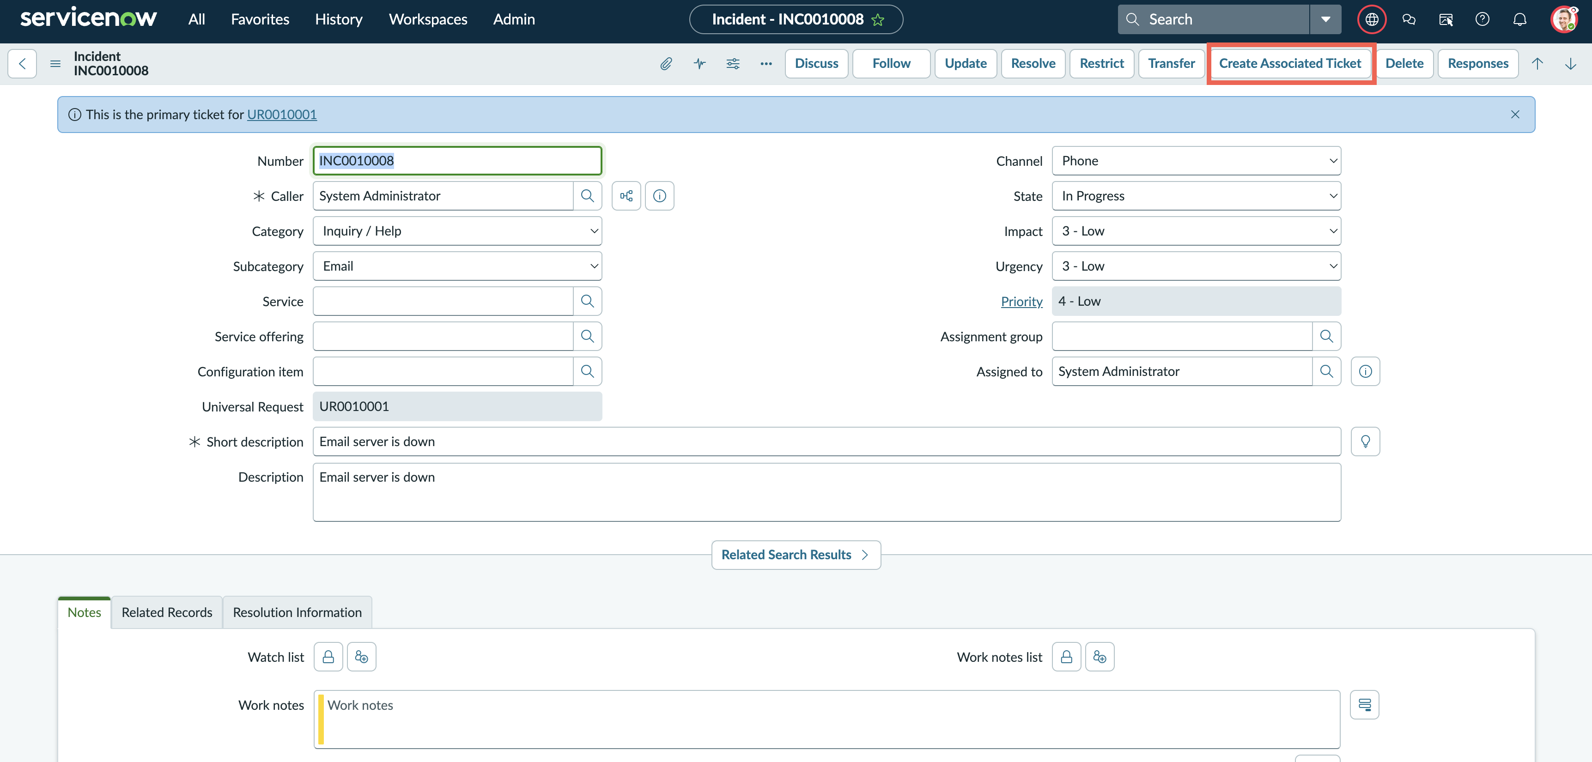The height and width of the screenshot is (762, 1592).
Task: Preview Caller record info icon
Action: coord(659,196)
